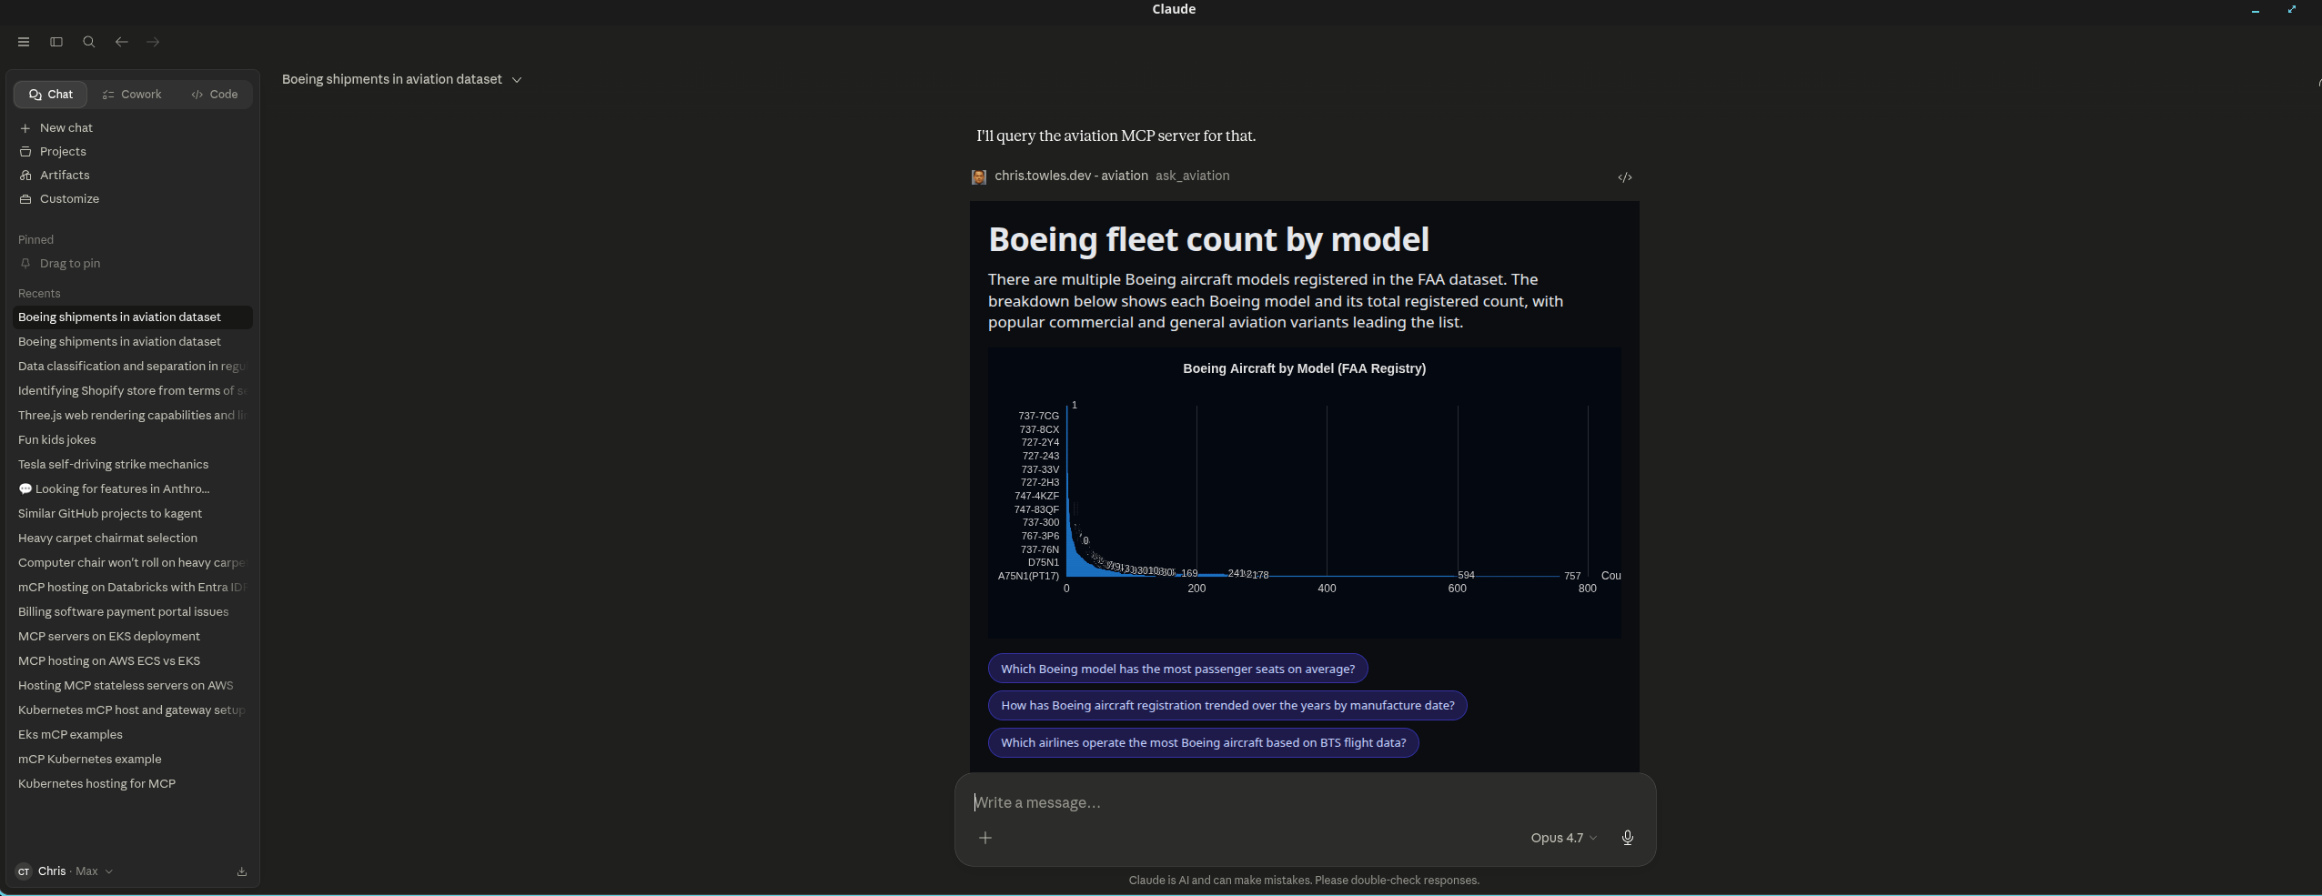2322x896 pixels.
Task: Click the Customize toolbox icon
Action: click(x=25, y=199)
